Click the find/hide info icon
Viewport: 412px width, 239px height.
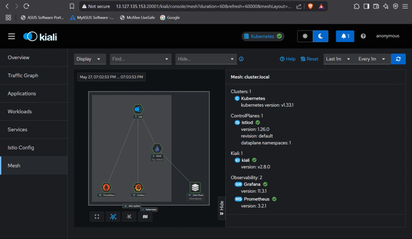[x=241, y=59]
